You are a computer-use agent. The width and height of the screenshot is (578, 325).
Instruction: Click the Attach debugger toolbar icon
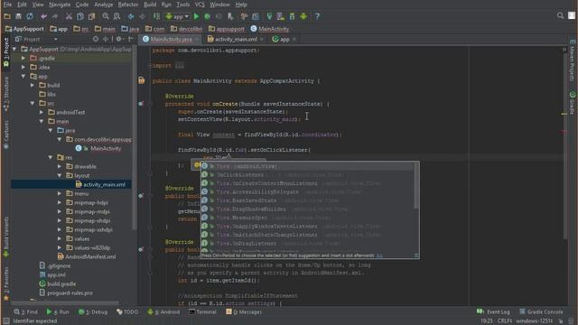230,16
